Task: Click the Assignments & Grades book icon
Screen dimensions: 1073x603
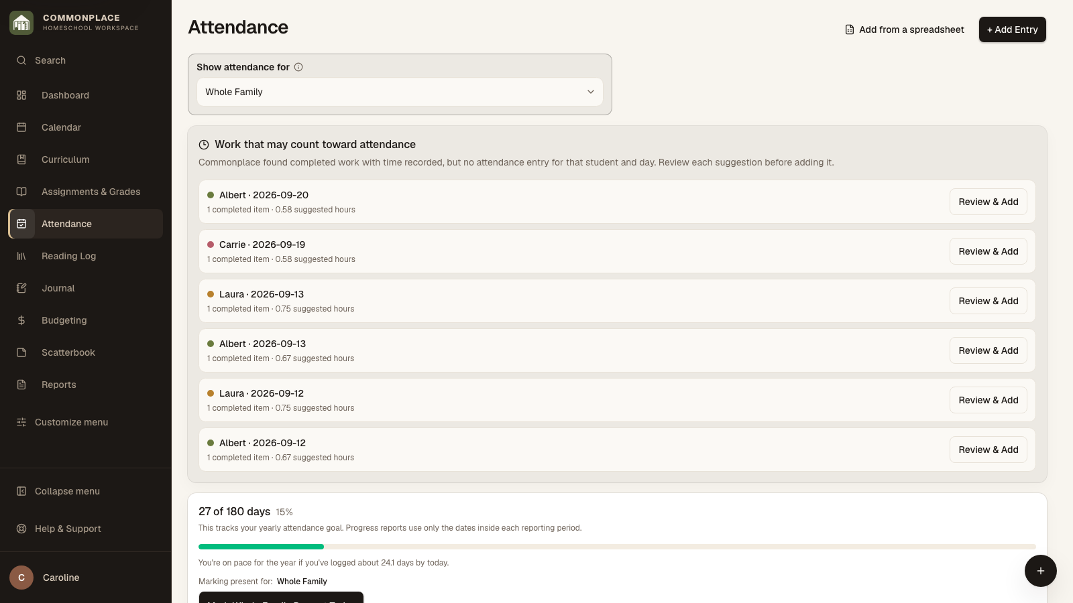Action: coord(21,192)
